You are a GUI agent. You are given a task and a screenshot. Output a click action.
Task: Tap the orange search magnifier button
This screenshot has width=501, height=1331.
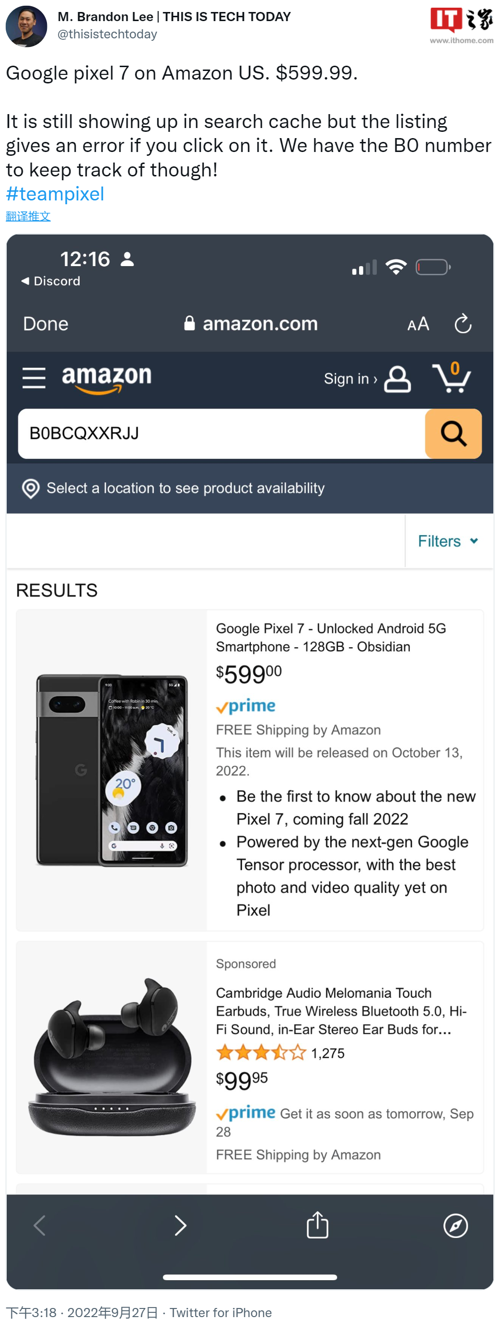453,434
